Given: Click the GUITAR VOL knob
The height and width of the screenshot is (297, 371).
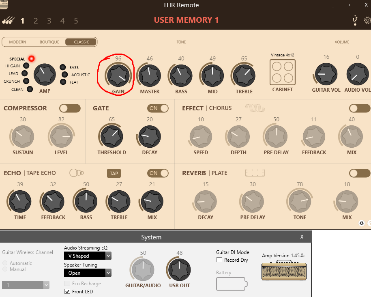Looking at the screenshot, I should click(326, 74).
